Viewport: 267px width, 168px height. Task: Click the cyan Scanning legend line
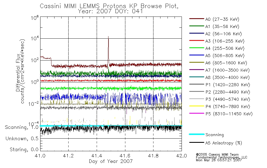tap(196, 134)
